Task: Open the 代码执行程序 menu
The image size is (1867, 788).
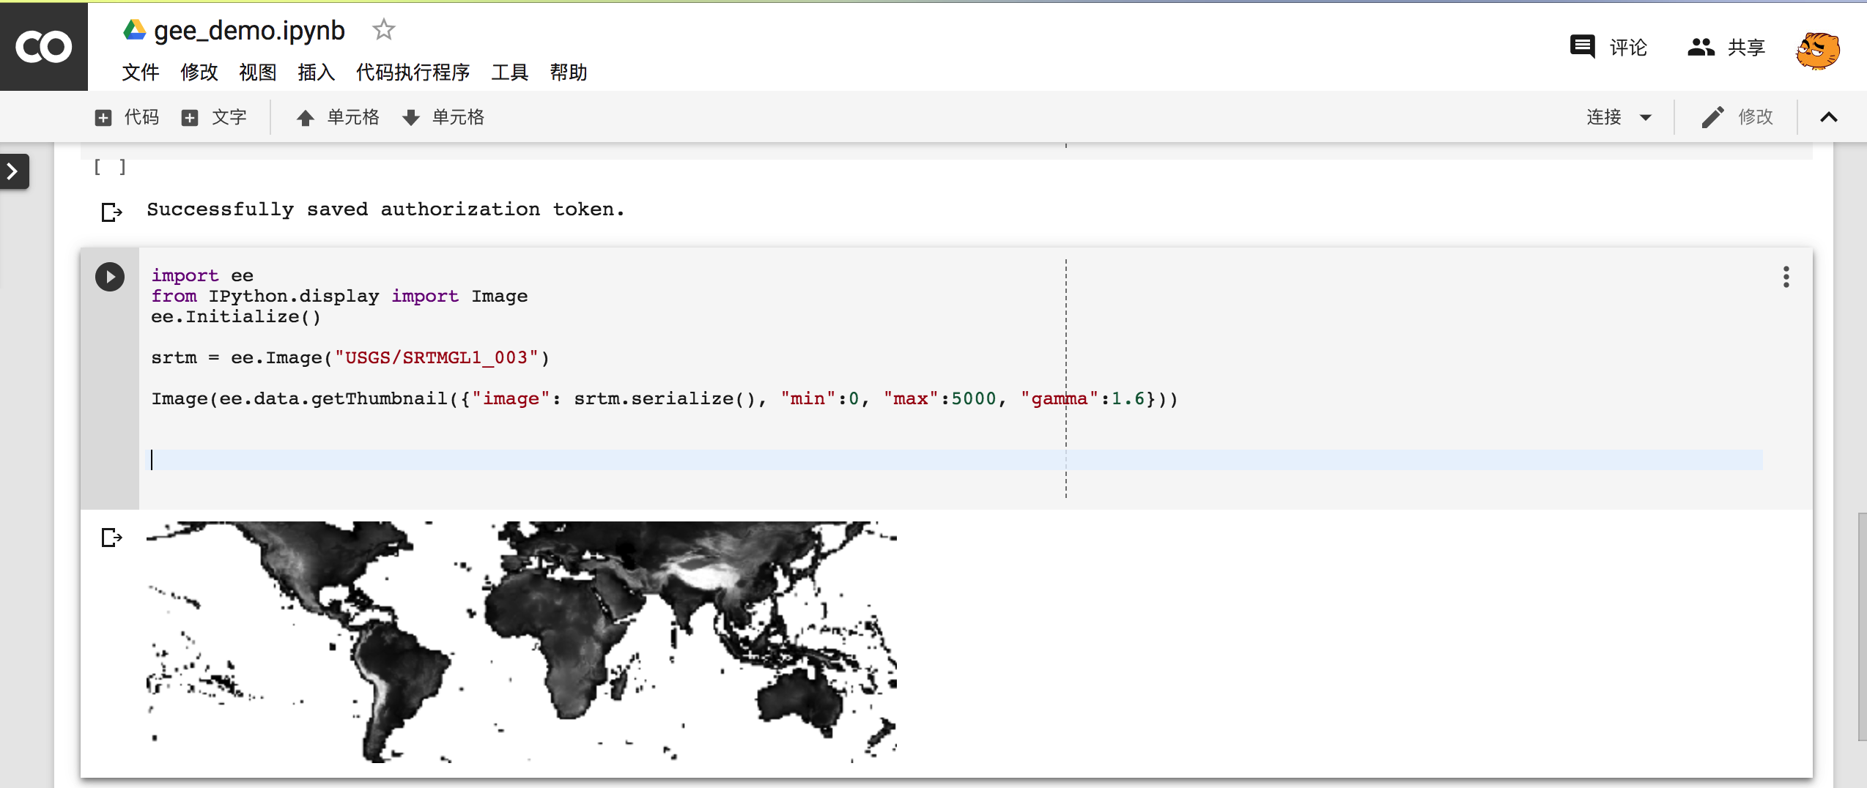Action: (x=413, y=73)
